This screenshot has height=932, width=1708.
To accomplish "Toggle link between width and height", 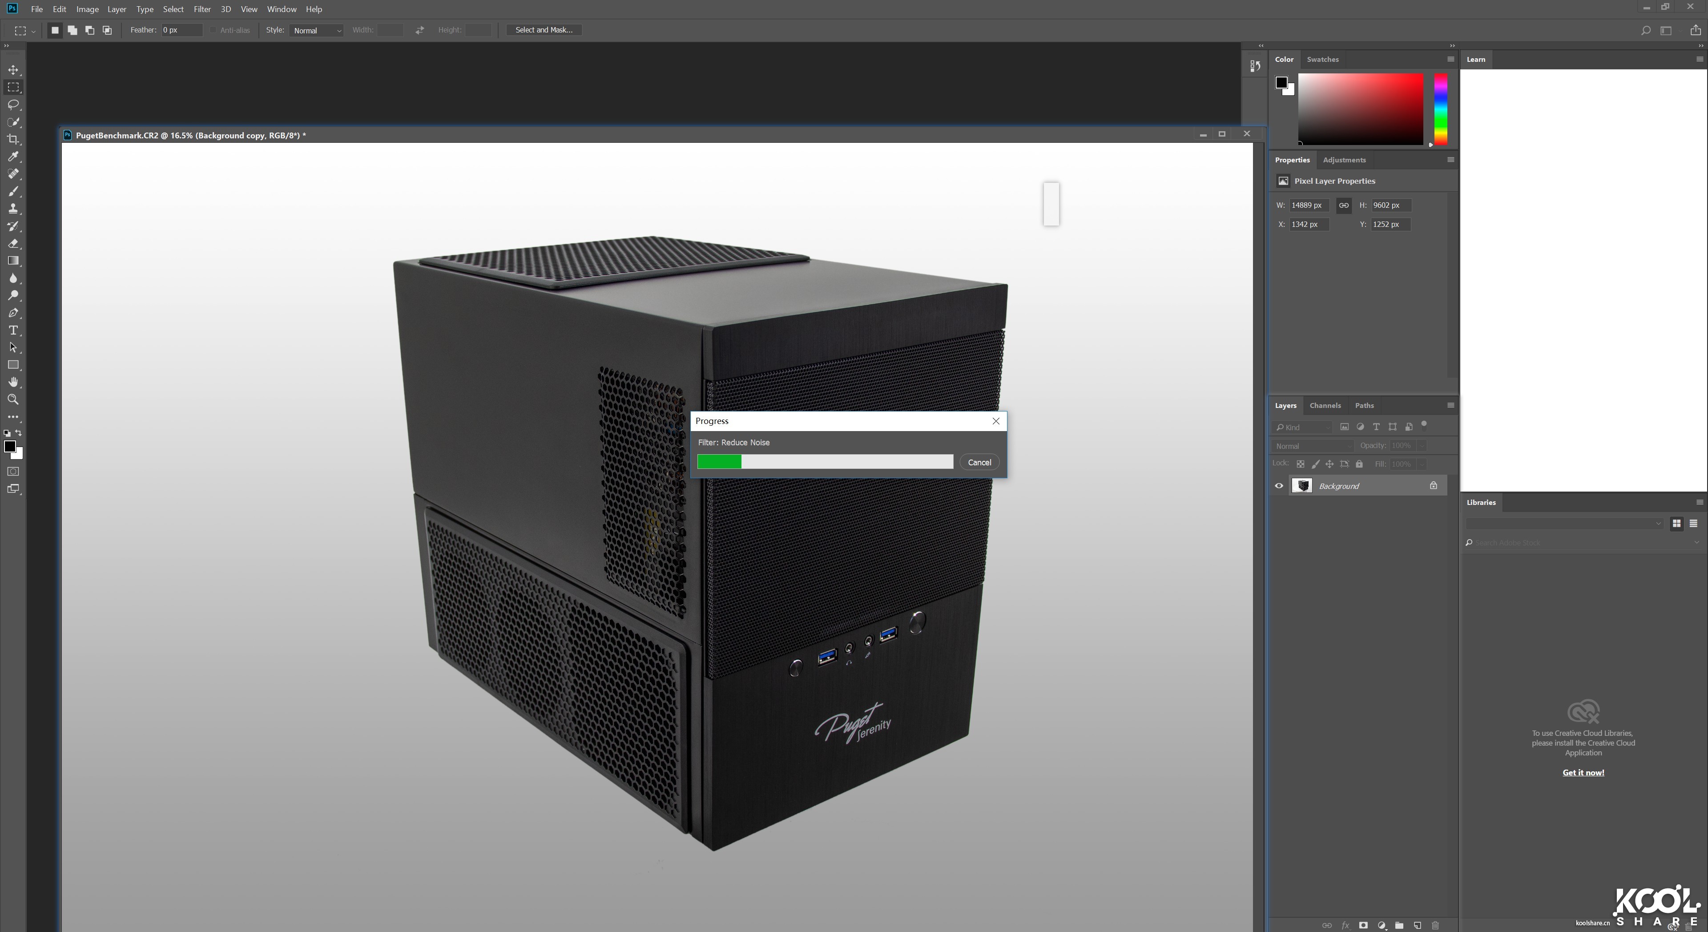I will pyautogui.click(x=1343, y=205).
